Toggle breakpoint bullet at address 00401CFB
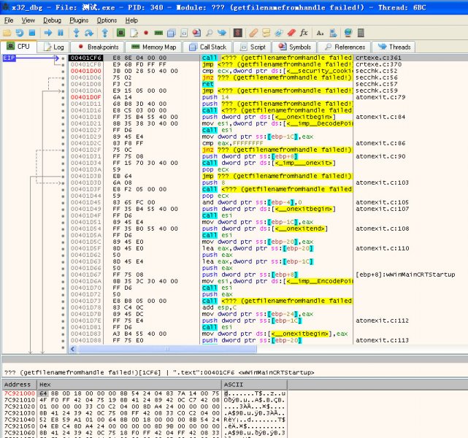 pos(63,64)
